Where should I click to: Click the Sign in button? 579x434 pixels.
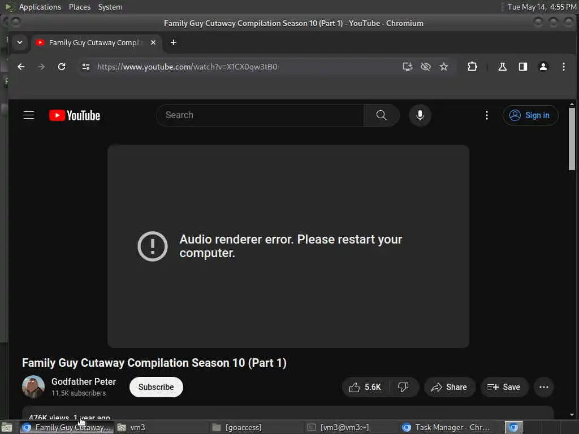click(530, 115)
